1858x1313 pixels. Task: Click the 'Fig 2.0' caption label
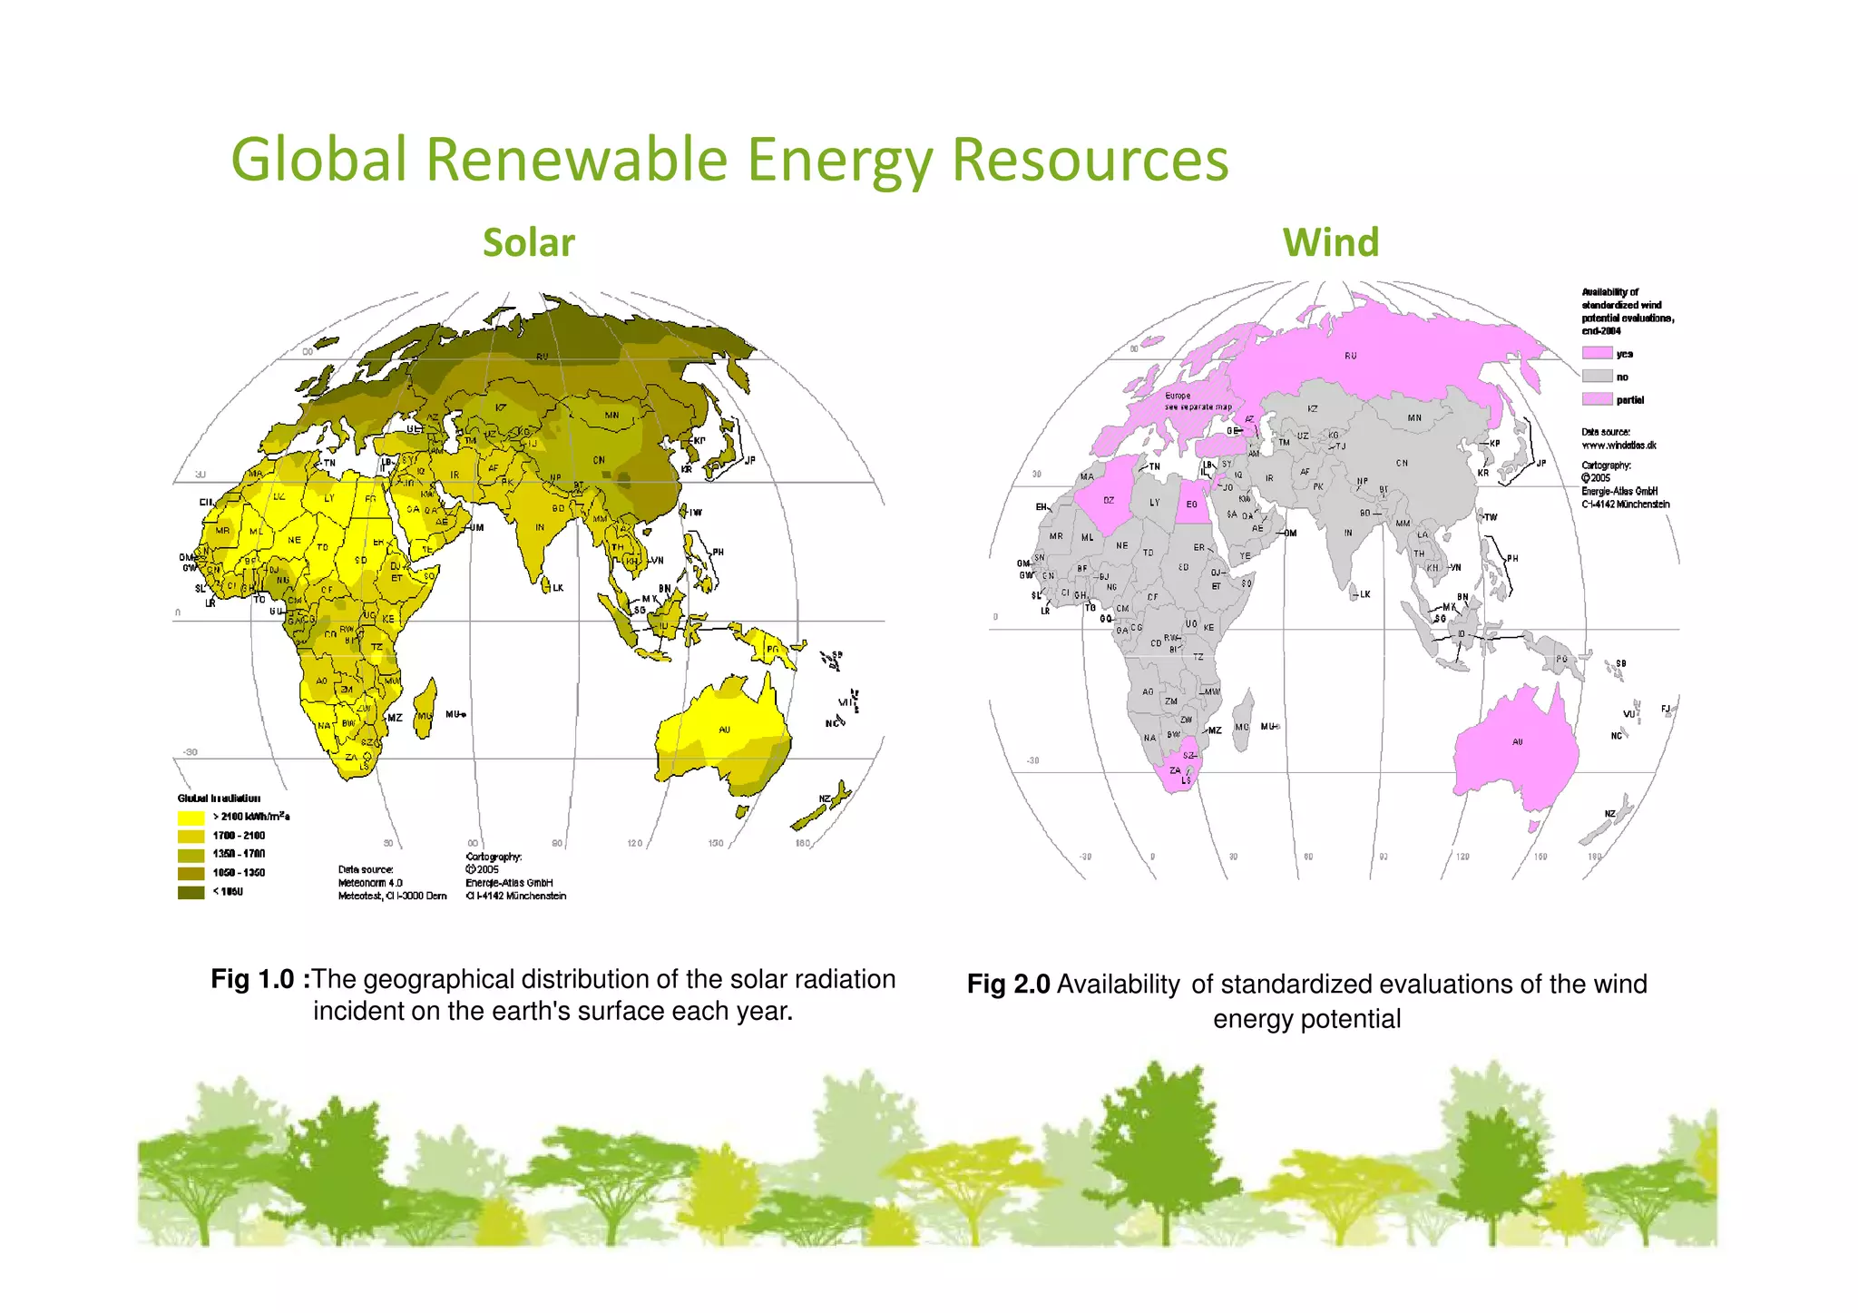(x=1009, y=985)
